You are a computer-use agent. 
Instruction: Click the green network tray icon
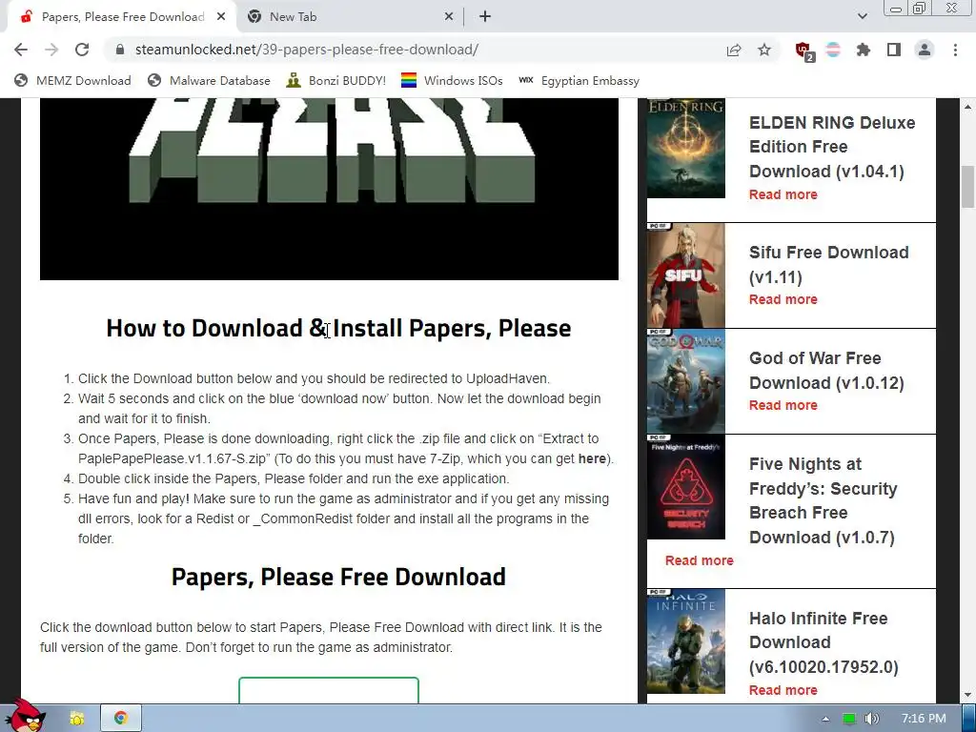coord(849,719)
